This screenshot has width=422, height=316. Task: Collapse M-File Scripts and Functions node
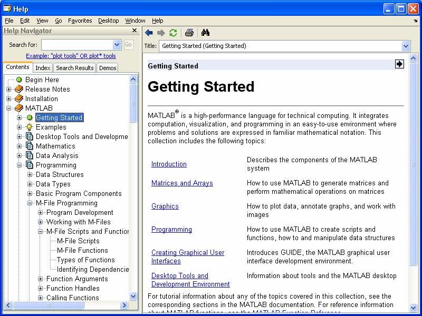(x=40, y=231)
